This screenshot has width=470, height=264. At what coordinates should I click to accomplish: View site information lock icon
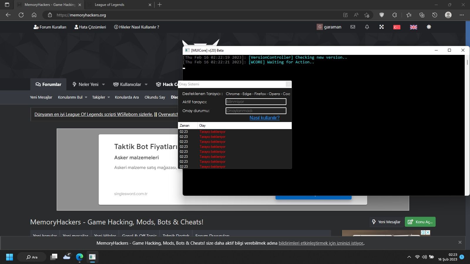tap(50, 15)
